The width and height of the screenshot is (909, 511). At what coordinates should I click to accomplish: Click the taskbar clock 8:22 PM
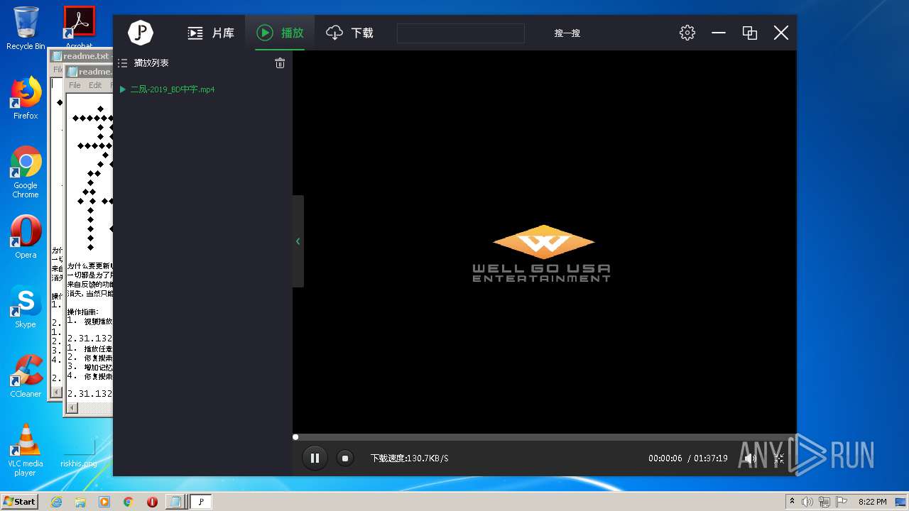pyautogui.click(x=873, y=502)
